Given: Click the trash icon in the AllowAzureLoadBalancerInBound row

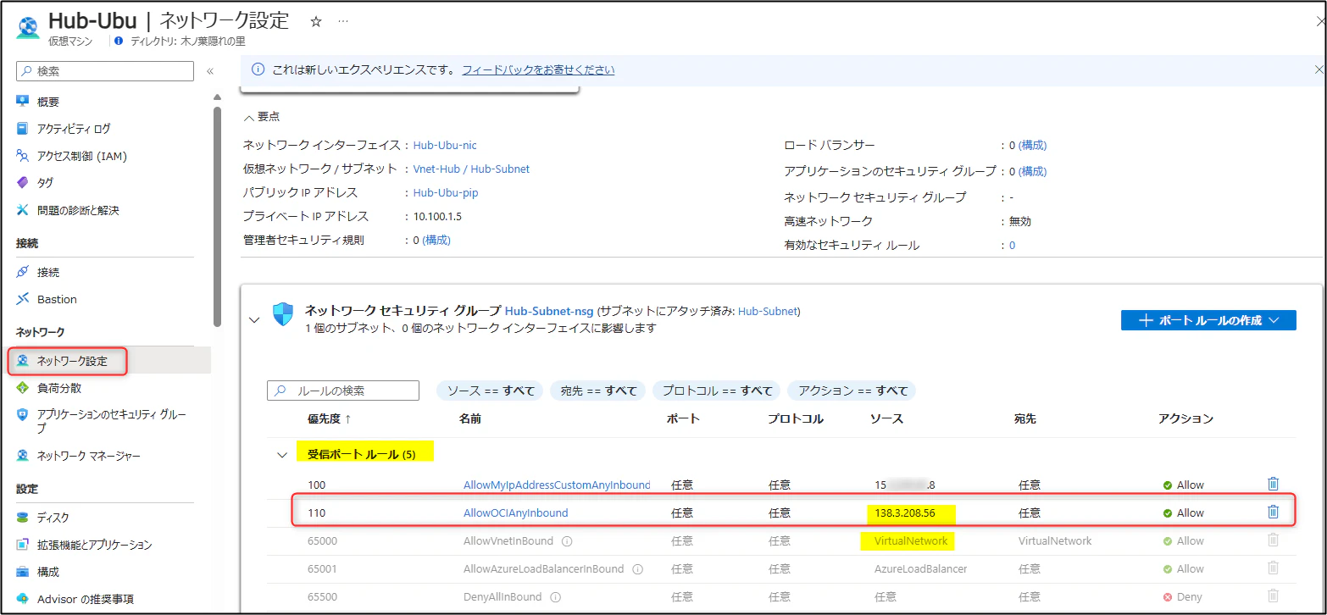Looking at the screenshot, I should (1273, 568).
